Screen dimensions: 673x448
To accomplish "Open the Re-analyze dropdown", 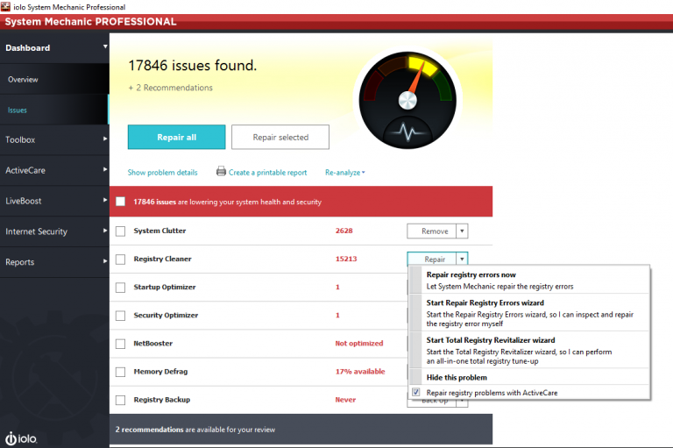I will pos(345,173).
